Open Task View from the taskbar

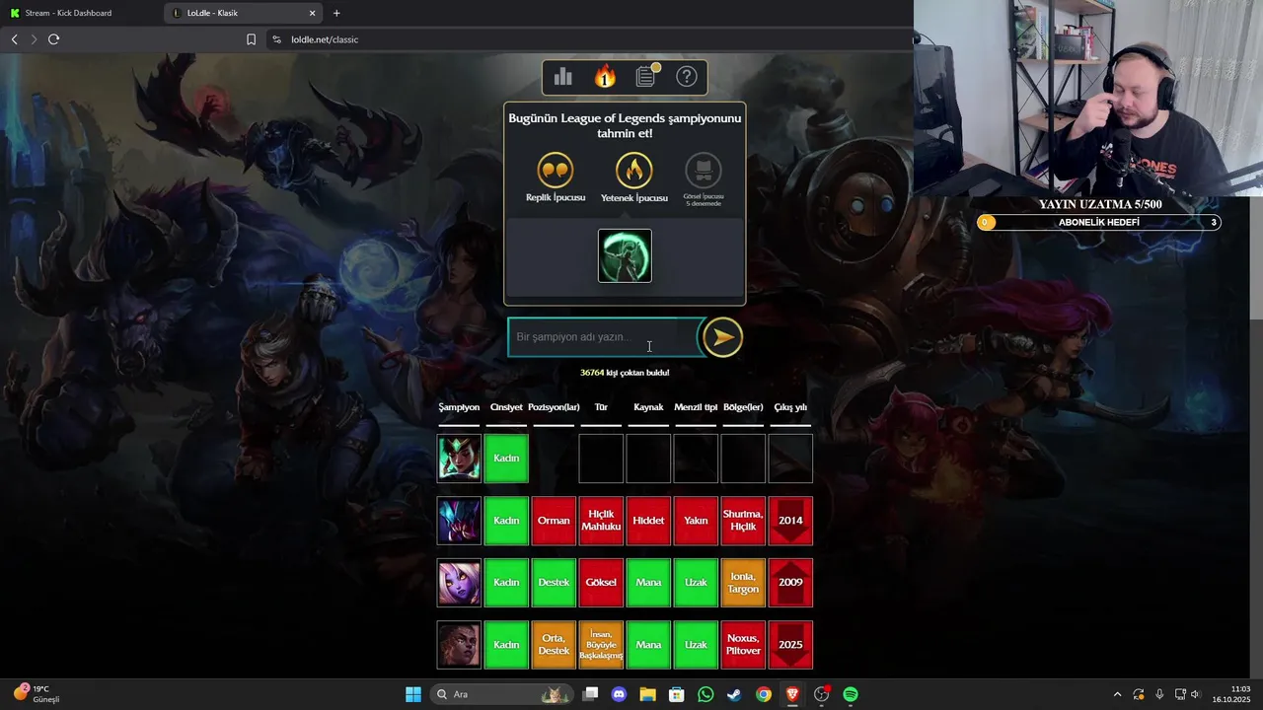(x=590, y=694)
